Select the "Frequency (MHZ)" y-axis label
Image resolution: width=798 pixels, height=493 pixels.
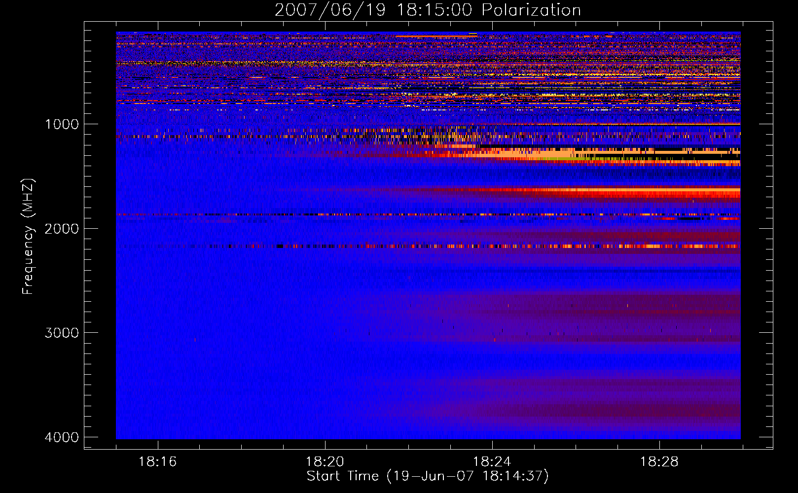[x=29, y=237]
